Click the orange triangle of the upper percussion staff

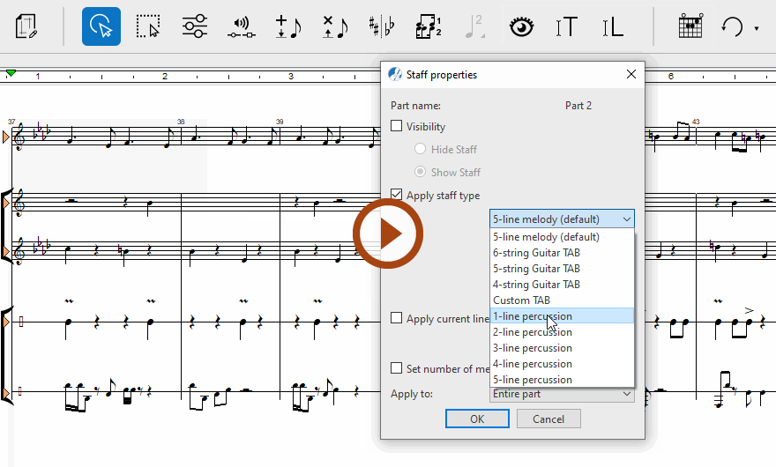(x=6, y=322)
